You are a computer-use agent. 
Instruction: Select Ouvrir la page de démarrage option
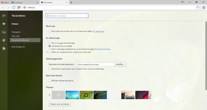pyautogui.click(x=50, y=43)
